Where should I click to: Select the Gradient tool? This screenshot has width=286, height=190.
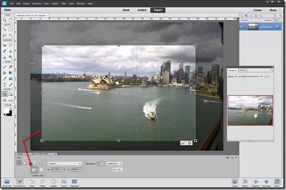(11, 73)
